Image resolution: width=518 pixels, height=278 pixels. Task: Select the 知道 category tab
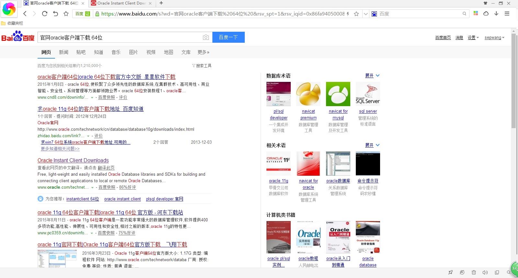click(98, 52)
